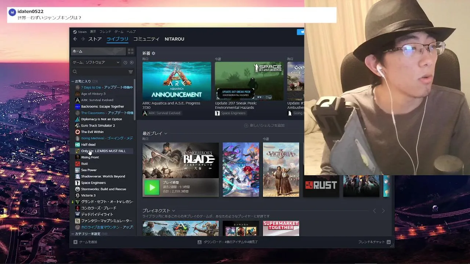The image size is (470, 264).
Task: Click ゲームを追加 add game button
Action: (x=85, y=242)
